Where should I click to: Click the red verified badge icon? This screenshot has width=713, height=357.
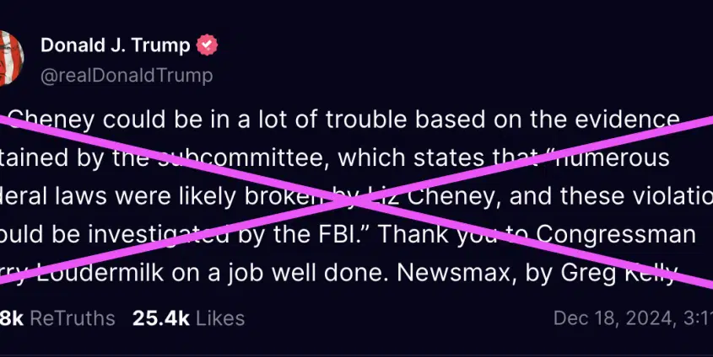tap(207, 45)
